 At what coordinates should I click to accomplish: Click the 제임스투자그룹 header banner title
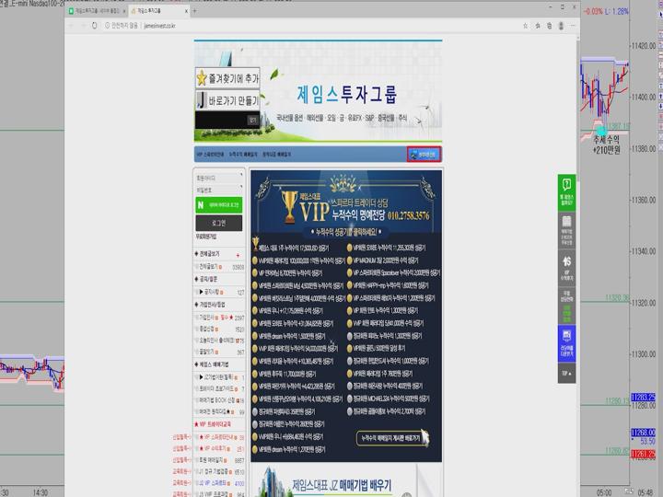point(346,94)
